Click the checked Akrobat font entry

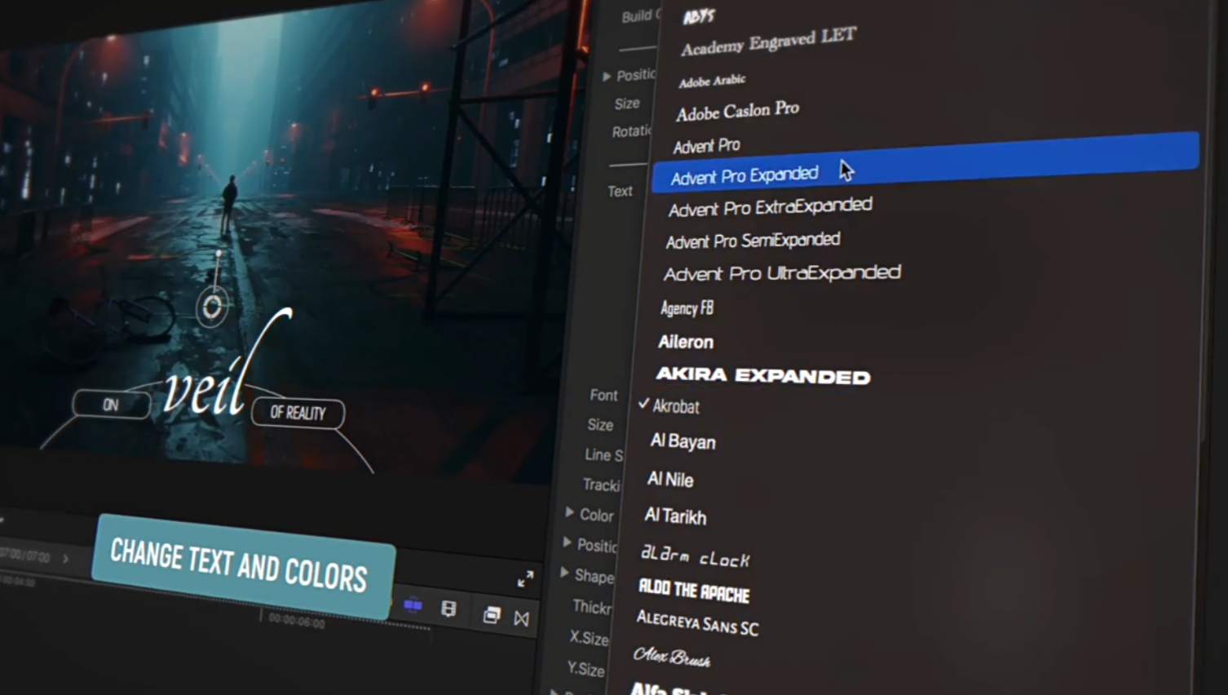675,406
